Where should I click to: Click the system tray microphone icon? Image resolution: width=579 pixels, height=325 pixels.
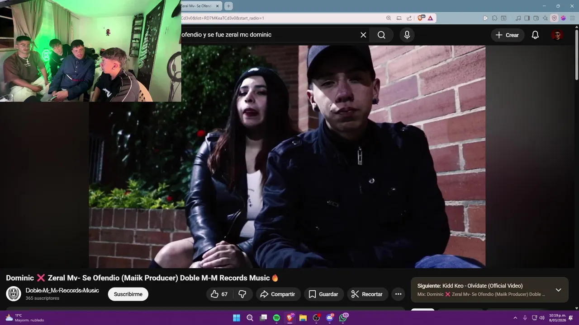pos(525,318)
